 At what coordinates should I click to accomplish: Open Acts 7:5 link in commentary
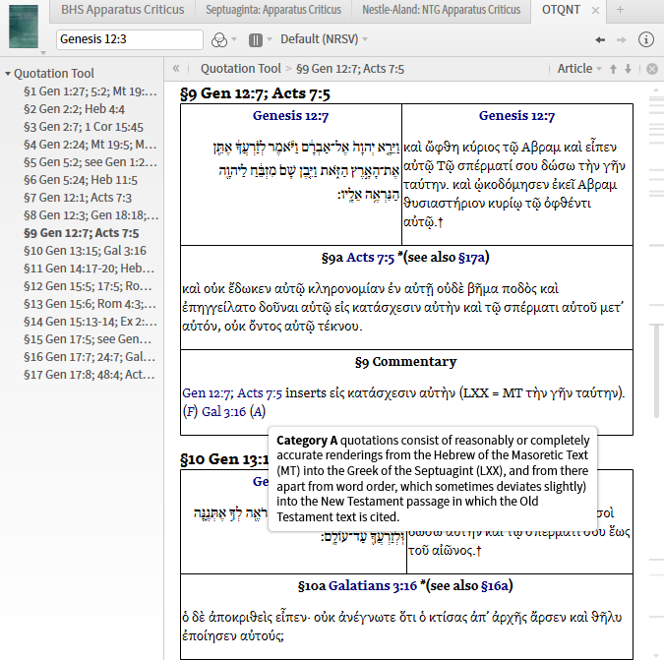pos(259,393)
